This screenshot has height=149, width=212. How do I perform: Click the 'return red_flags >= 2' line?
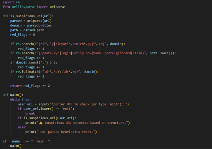coord(30,86)
